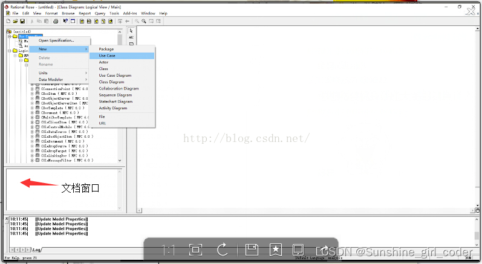482x264 pixels.
Task: Click the fit-to-screen viewer overlay icon
Action: pyautogui.click(x=195, y=250)
